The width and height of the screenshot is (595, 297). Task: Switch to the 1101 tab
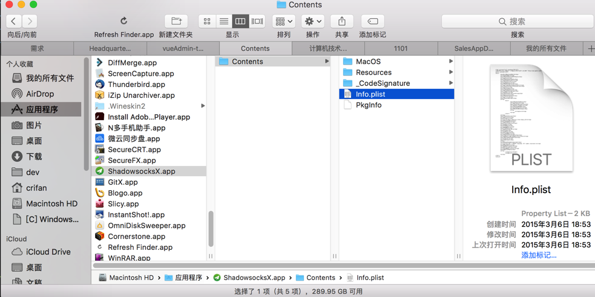click(x=401, y=48)
